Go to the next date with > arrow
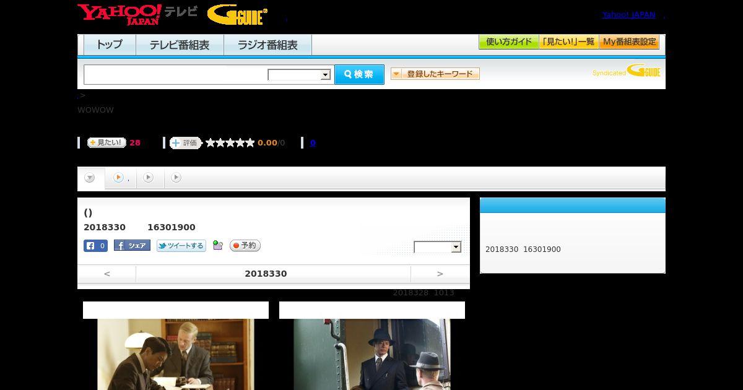Viewport: 743px width, 390px height. 440,274
